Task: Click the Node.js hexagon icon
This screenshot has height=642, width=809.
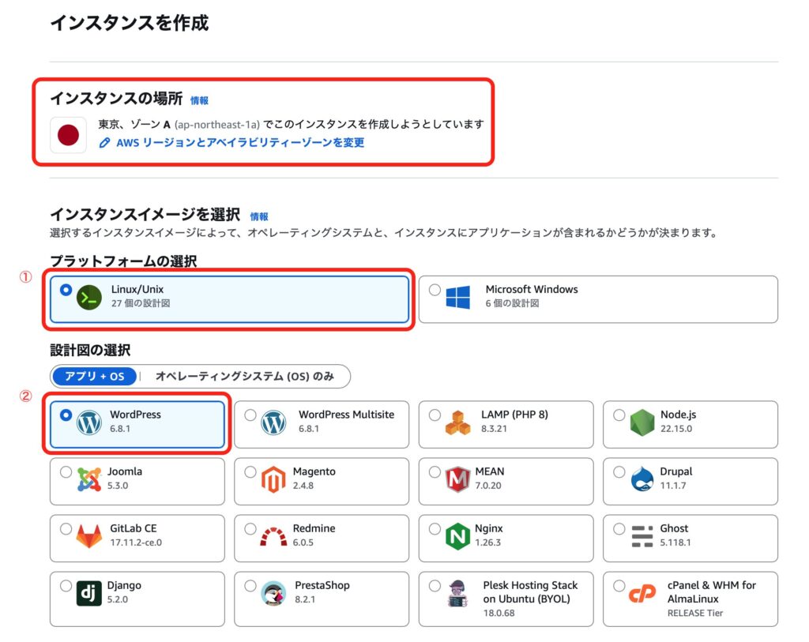Action: click(x=642, y=422)
